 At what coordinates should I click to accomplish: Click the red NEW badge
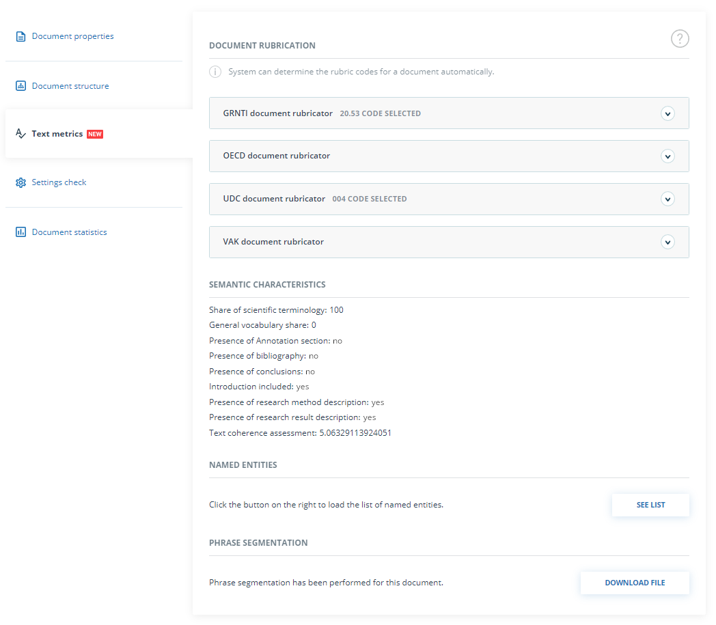[x=95, y=135]
